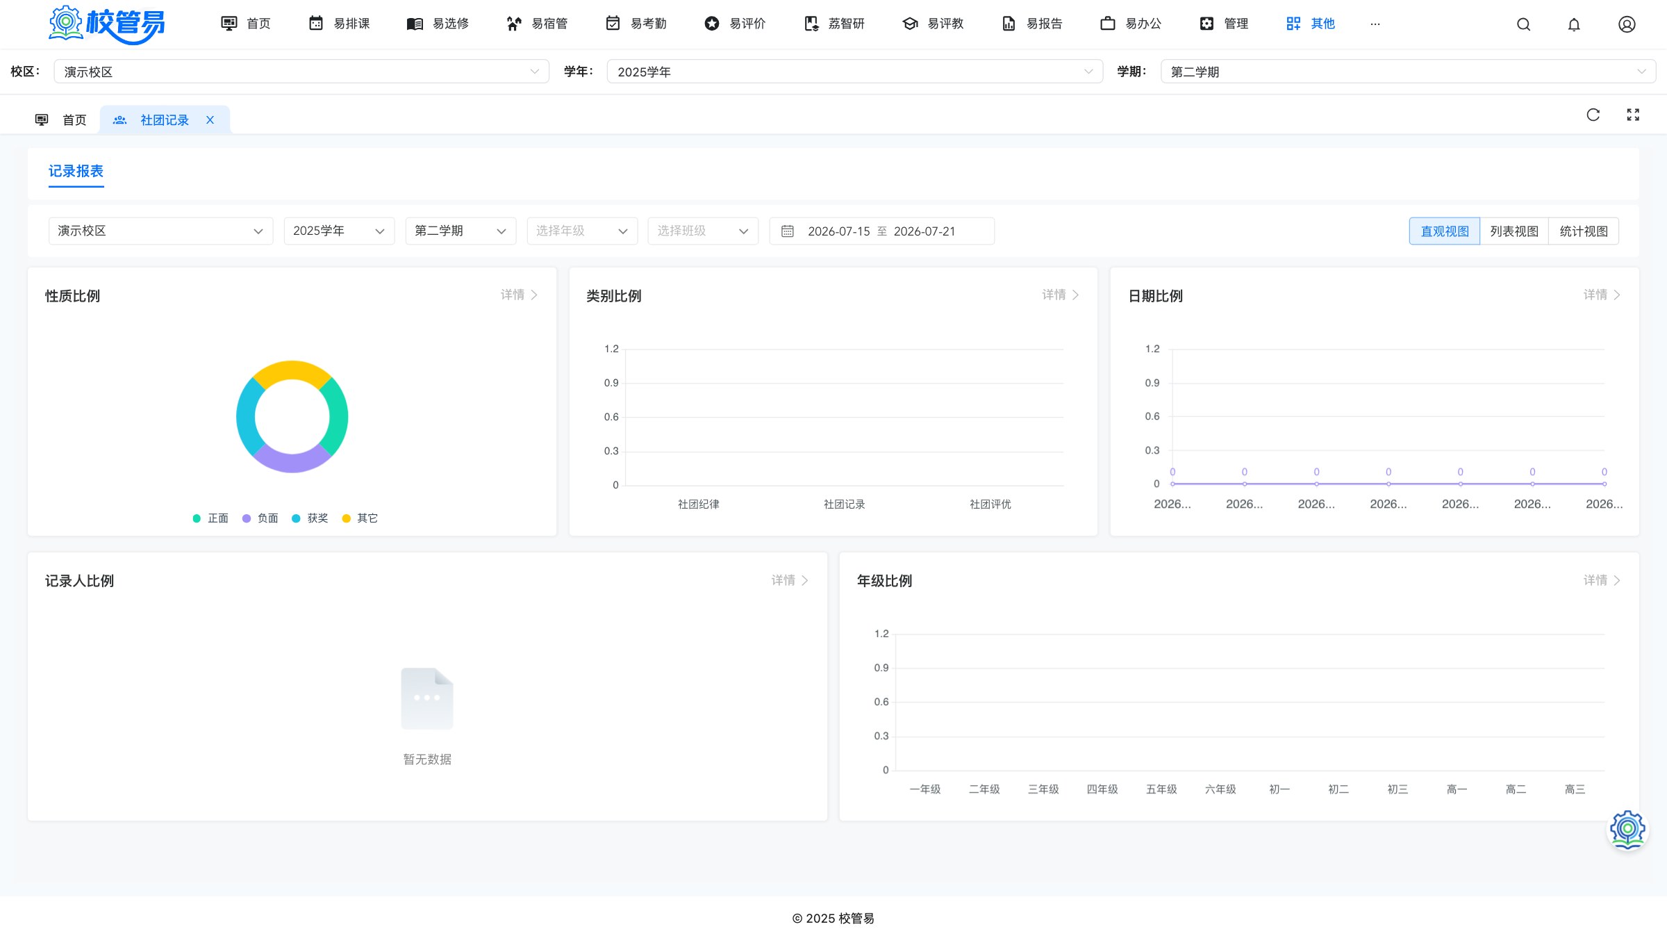Expand the 选择班级 dropdown
The height and width of the screenshot is (938, 1667).
[703, 231]
